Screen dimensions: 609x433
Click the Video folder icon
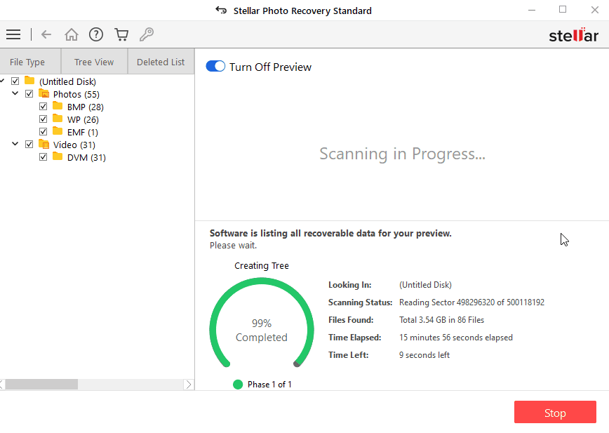pos(44,144)
